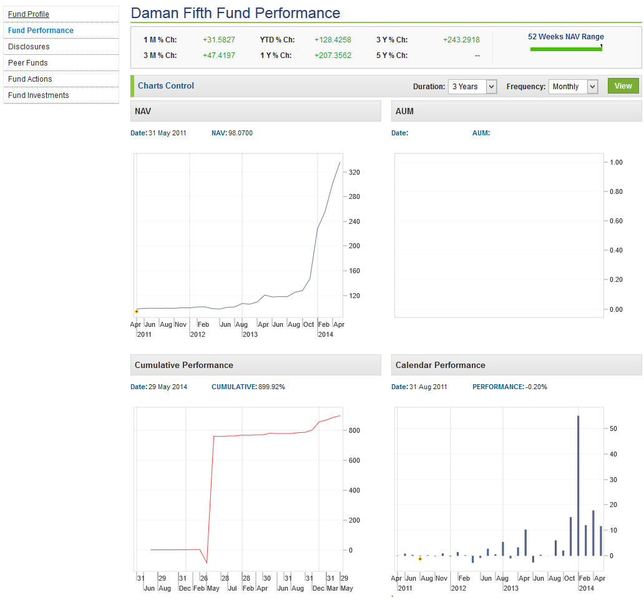Click the NAV panel header

(x=255, y=111)
